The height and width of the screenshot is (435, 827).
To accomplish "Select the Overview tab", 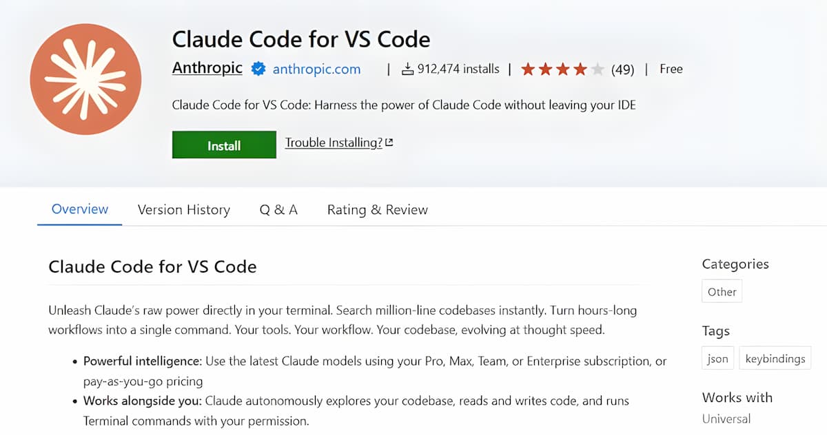I will [80, 209].
